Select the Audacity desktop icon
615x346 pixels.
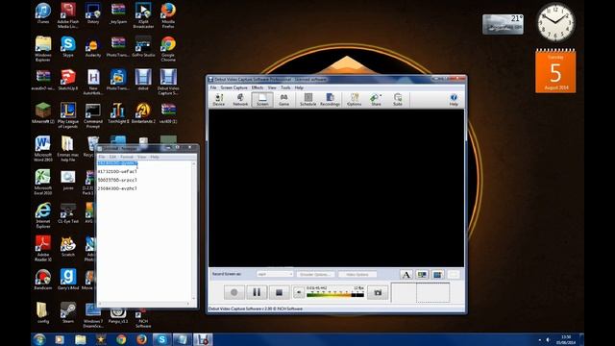(x=93, y=47)
